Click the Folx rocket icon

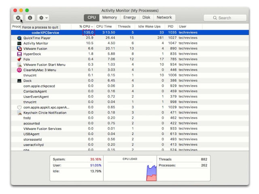tap(19, 59)
